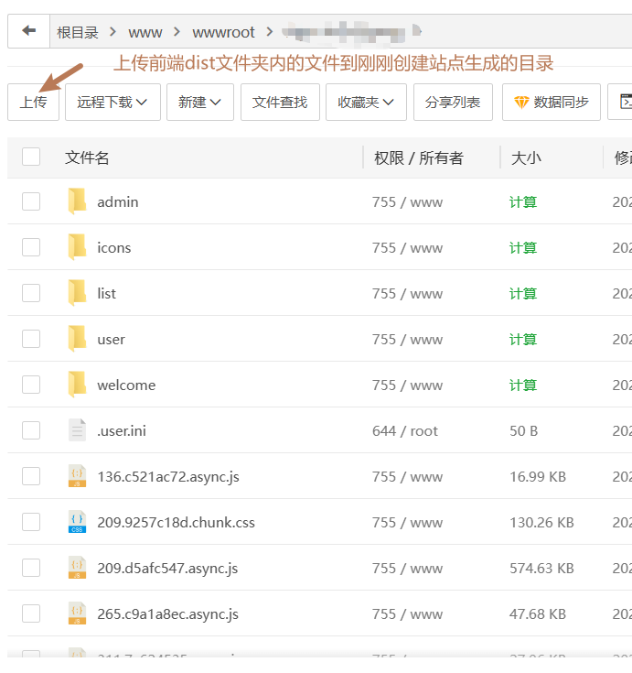Open the 分享列表 share list

click(x=453, y=103)
